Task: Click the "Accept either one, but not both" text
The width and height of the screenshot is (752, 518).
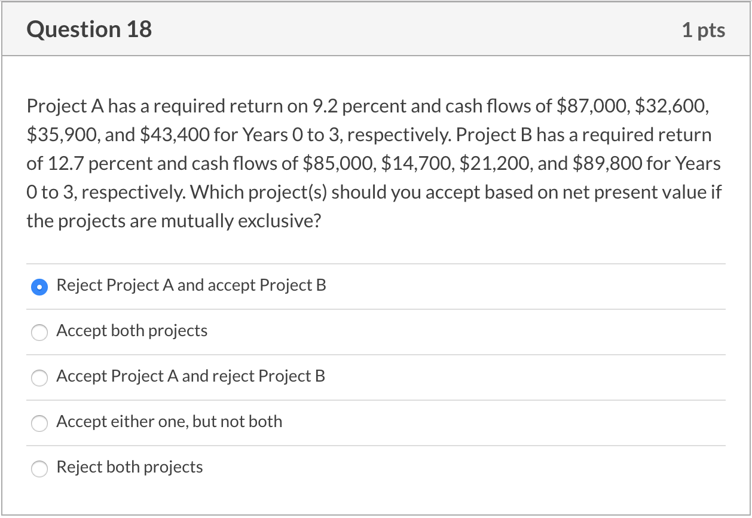Action: (169, 422)
